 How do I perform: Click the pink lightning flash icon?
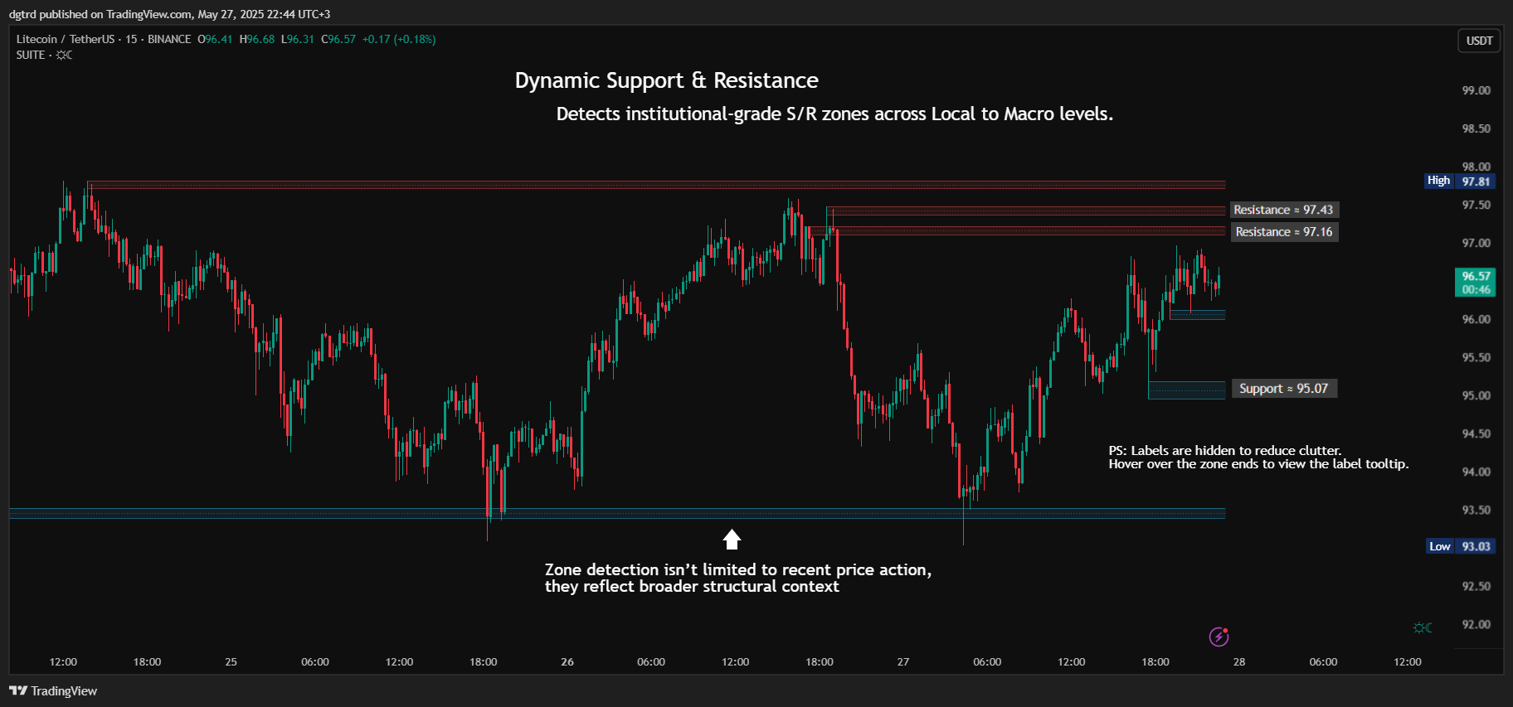[x=1219, y=637]
